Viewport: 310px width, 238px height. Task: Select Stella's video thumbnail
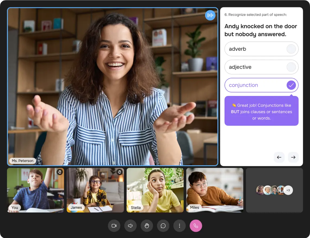click(x=155, y=190)
